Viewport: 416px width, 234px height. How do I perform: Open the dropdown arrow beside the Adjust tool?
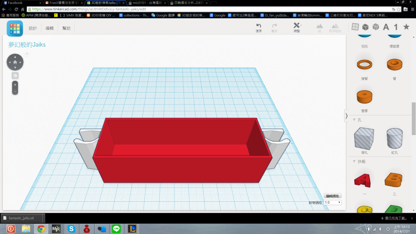click(x=301, y=26)
